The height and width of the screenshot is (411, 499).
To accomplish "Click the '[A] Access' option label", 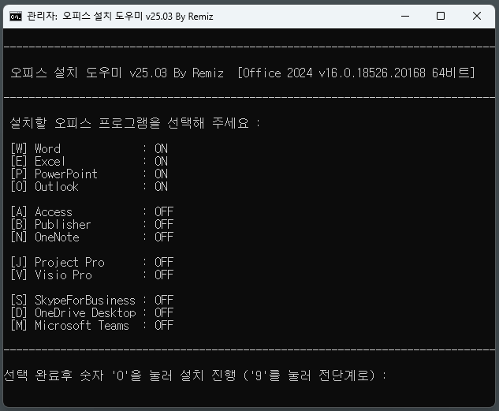I will point(41,211).
